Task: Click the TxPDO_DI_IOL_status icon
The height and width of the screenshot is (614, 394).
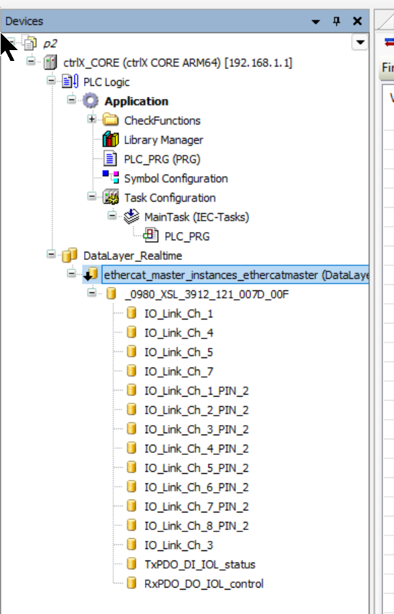Action: (131, 563)
